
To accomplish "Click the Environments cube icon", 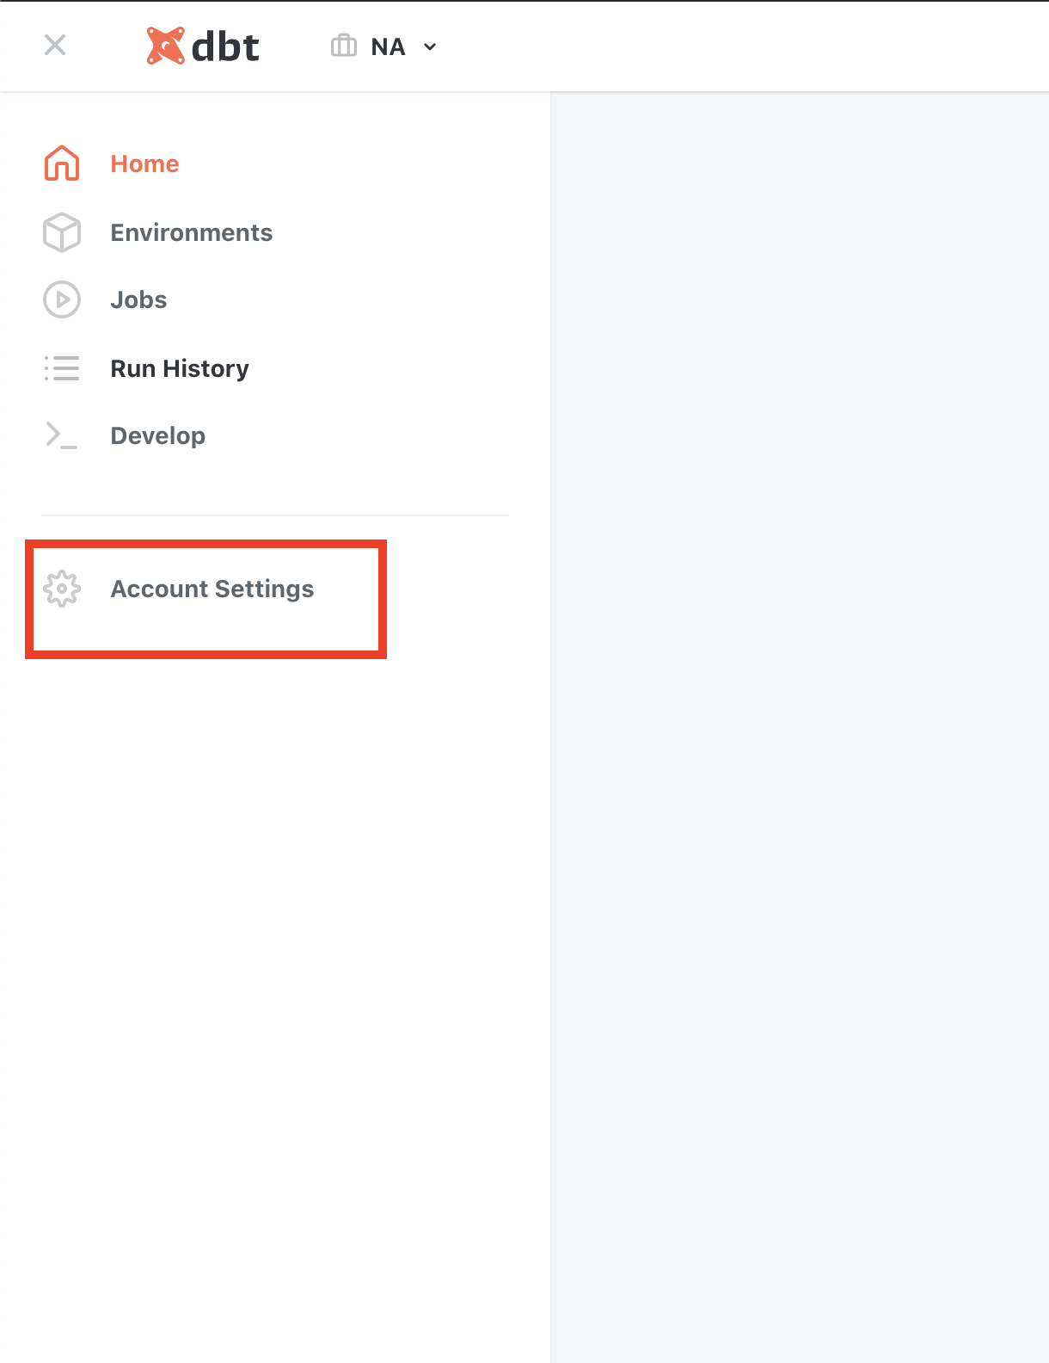I will 62,232.
